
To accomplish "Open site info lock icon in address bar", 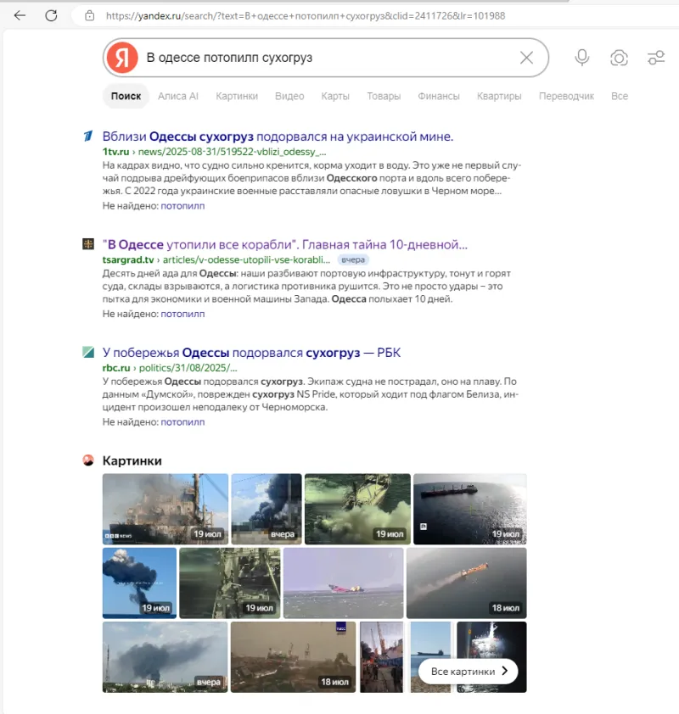I will [x=90, y=16].
